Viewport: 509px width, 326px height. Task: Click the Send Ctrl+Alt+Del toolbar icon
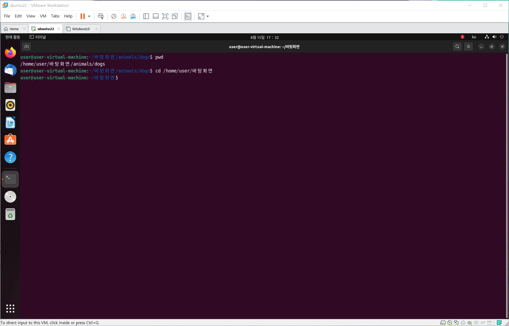[x=101, y=16]
